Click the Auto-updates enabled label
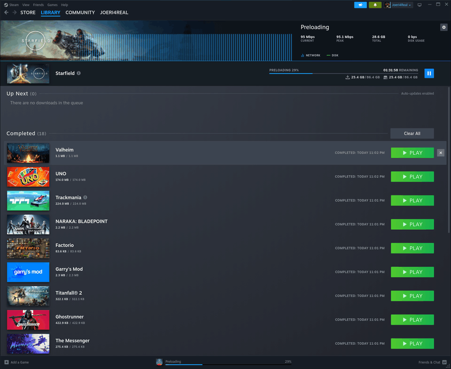The height and width of the screenshot is (369, 451). (x=417, y=94)
